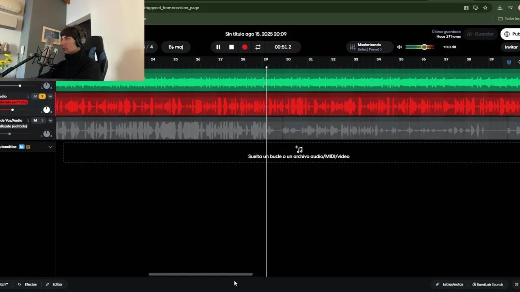Open browser downloads arrow icon
The width and height of the screenshot is (520, 292).
(x=500, y=8)
